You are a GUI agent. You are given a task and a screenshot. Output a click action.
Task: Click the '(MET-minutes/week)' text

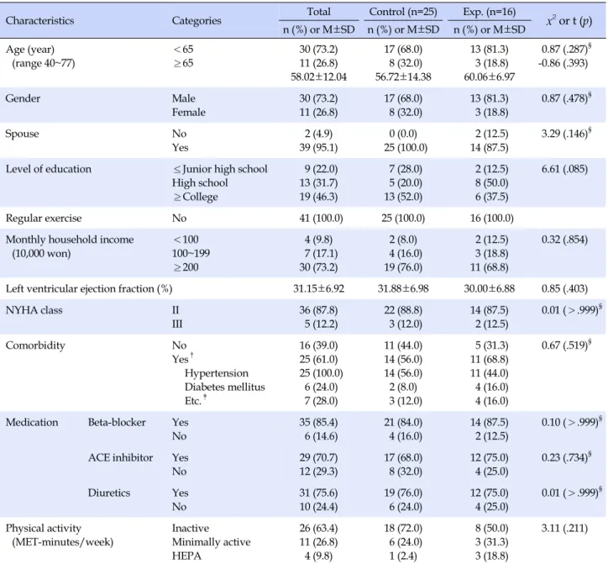63,542
